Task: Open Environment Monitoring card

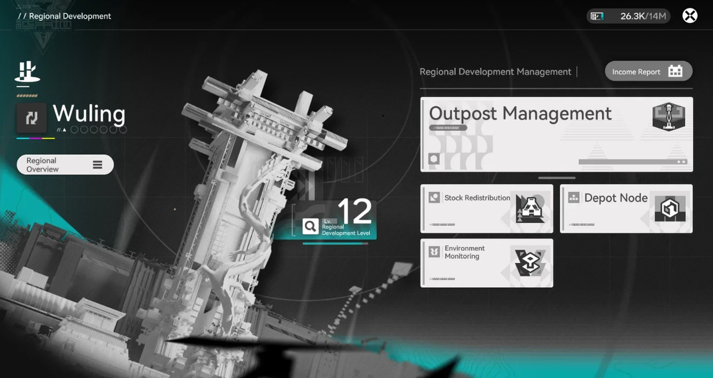Action: tap(487, 263)
